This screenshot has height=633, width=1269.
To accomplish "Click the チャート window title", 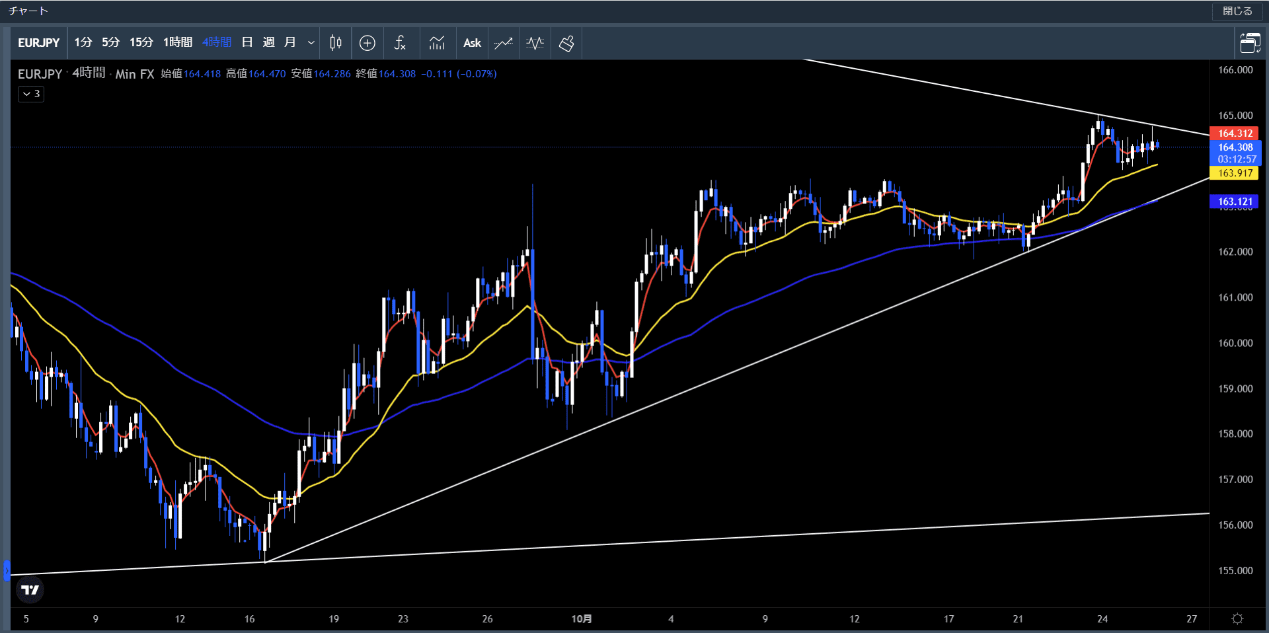I will point(28,11).
